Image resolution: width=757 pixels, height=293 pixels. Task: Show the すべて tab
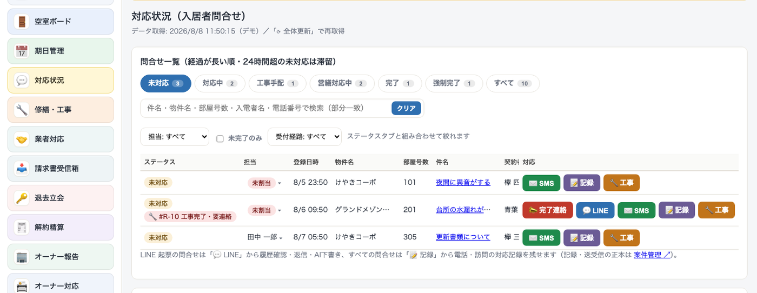513,83
